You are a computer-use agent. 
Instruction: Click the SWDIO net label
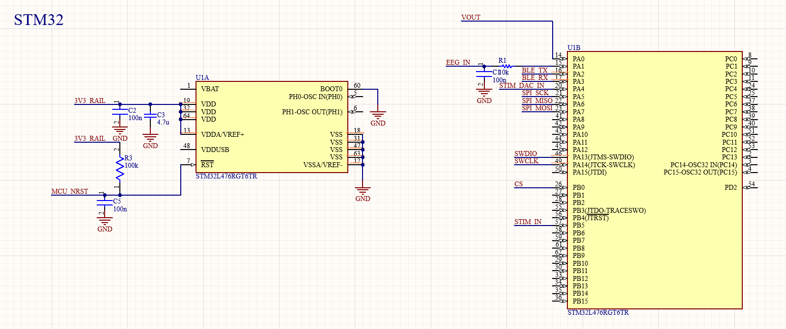tap(526, 154)
